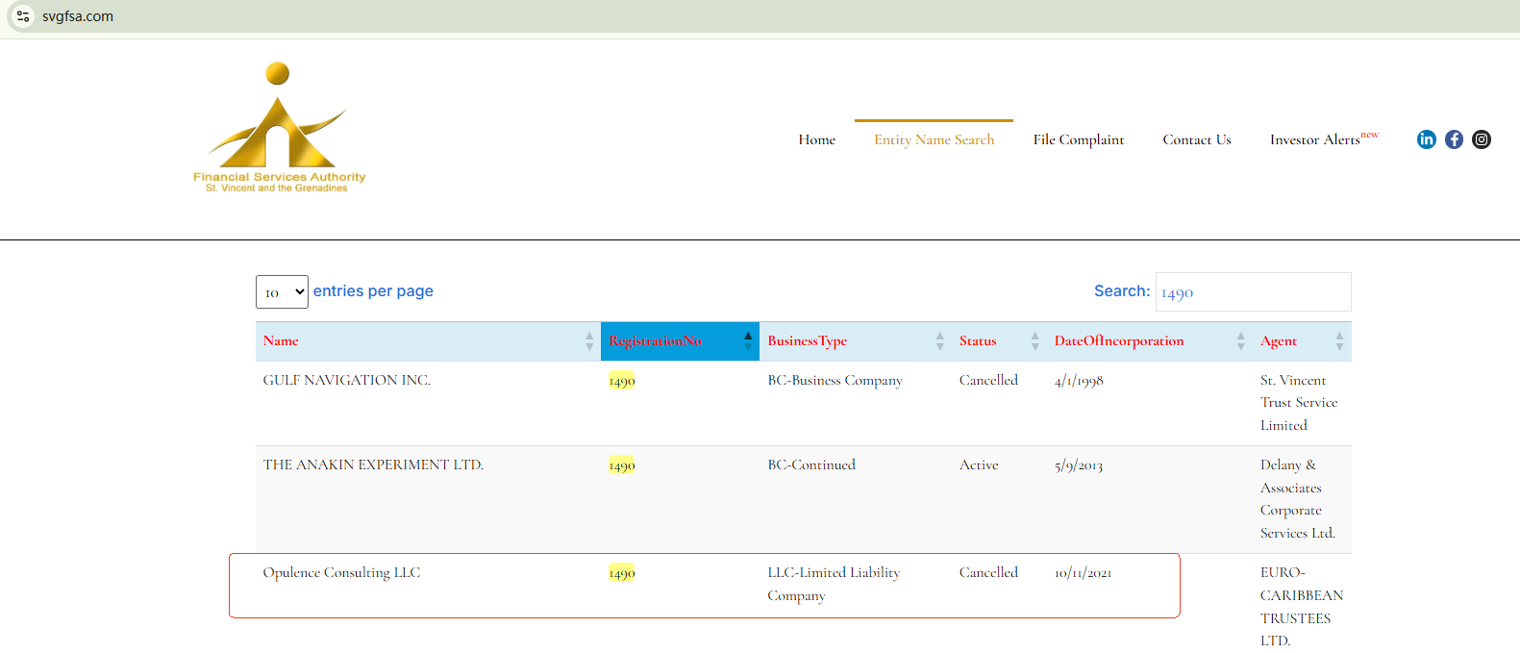Open the Facebook social icon
This screenshot has height=653, width=1520.
click(x=1454, y=139)
